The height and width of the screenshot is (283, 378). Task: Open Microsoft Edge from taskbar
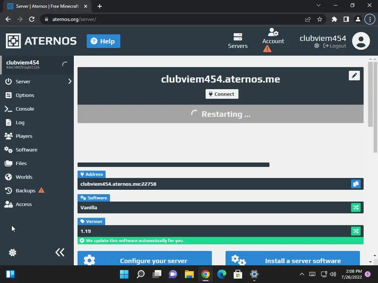coord(222,274)
